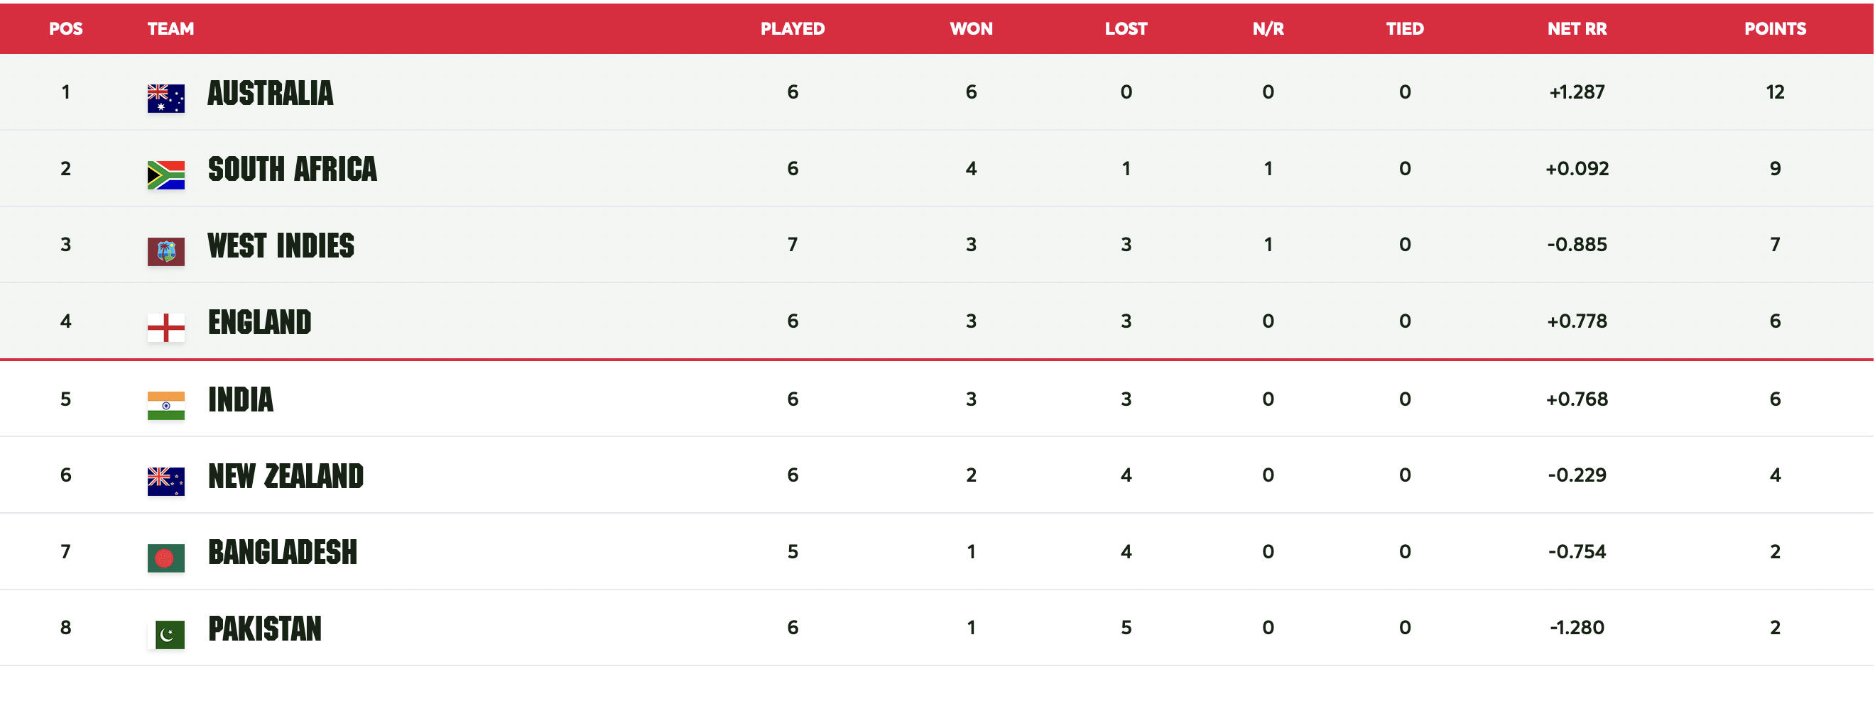Viewport: 1875px width, 708px height.
Task: Click the WON column header
Action: click(x=971, y=29)
